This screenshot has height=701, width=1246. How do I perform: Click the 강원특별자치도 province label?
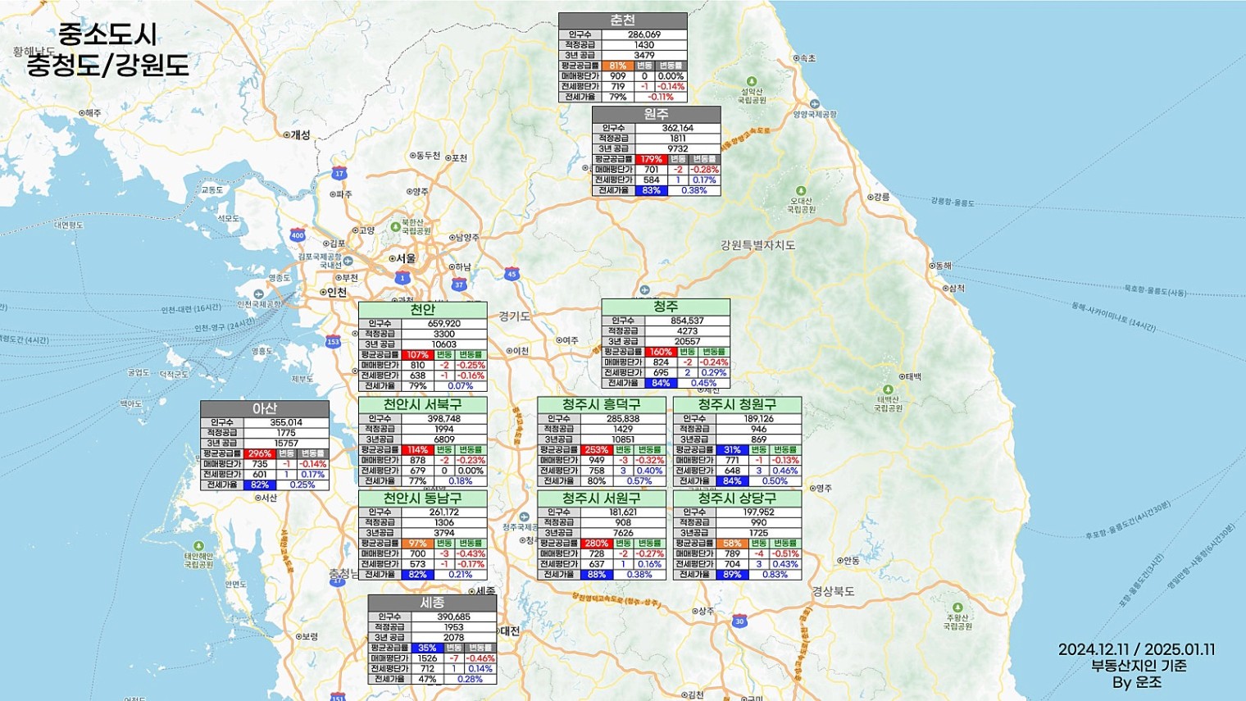(758, 245)
